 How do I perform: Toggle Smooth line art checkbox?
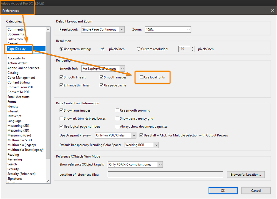61,77
